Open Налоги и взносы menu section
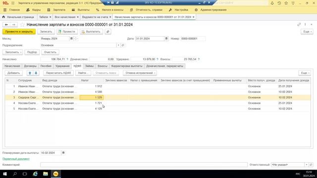Image resolution: width=317 pixels, height=178 pixels. (110, 10)
